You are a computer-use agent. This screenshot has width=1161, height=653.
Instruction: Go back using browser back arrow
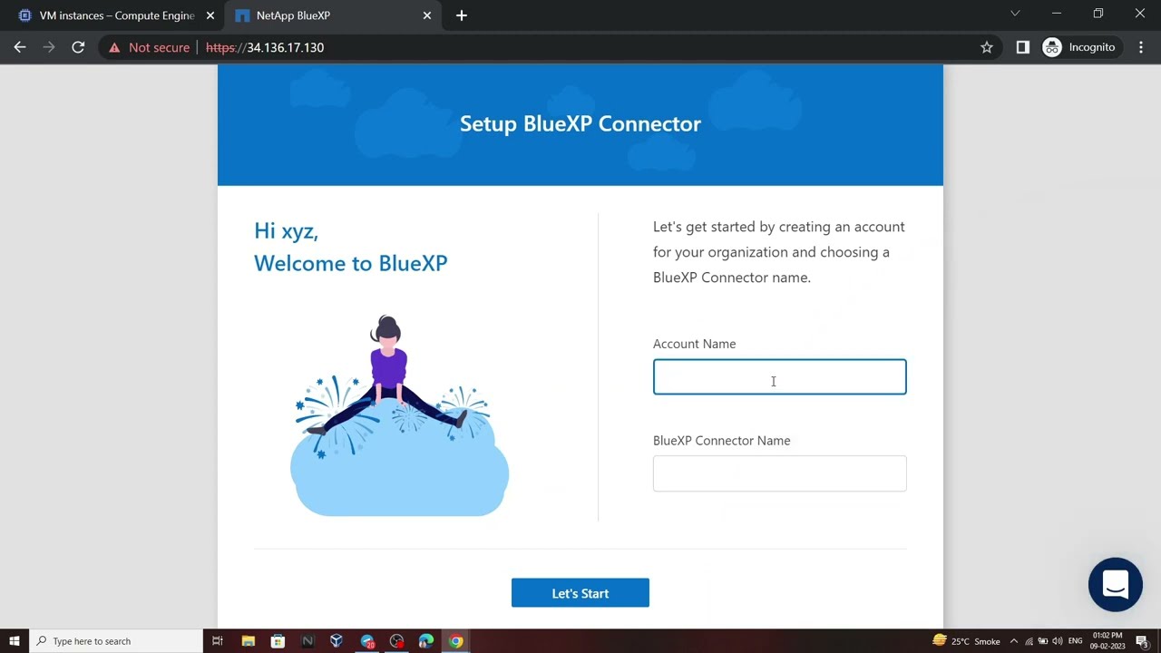coord(20,47)
